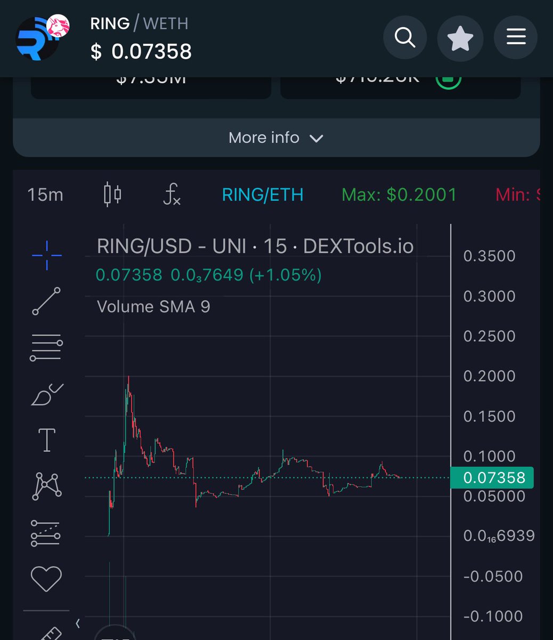Open the hamburger menu

[x=516, y=38]
